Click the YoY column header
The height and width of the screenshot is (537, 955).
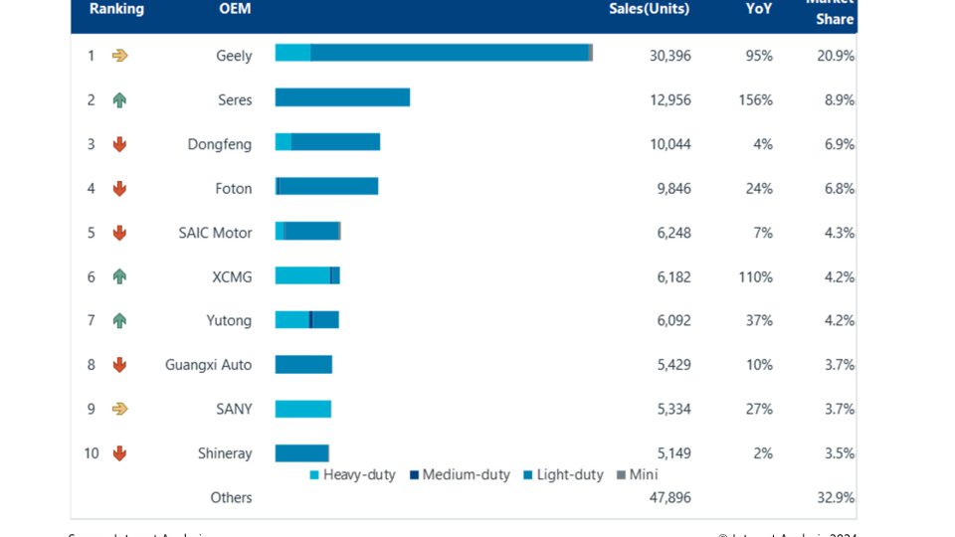coord(759,9)
